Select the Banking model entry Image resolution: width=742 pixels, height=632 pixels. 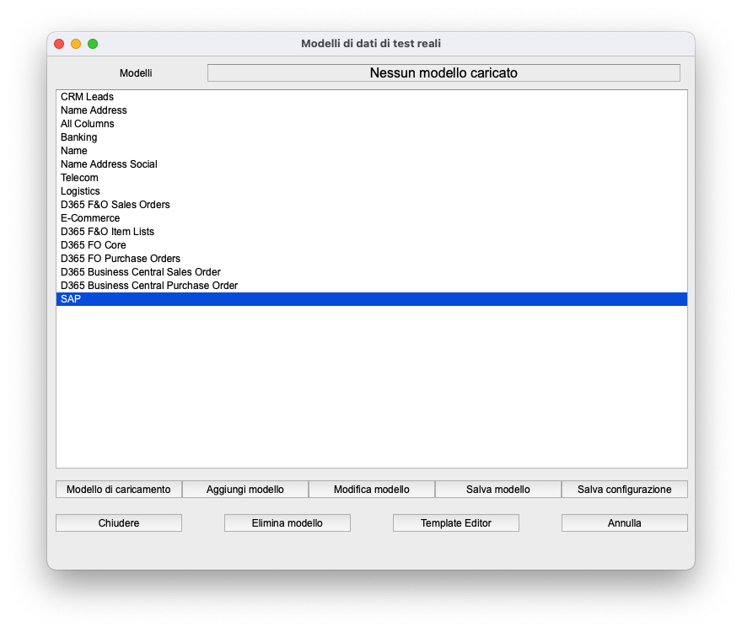(79, 137)
